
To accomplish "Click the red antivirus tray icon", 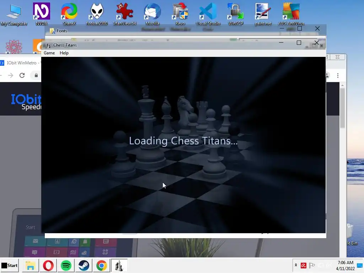I will tap(304, 265).
